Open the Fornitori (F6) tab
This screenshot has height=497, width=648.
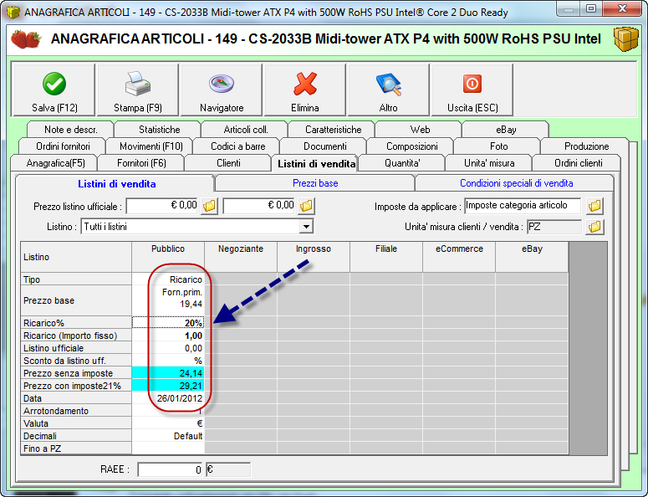[141, 163]
